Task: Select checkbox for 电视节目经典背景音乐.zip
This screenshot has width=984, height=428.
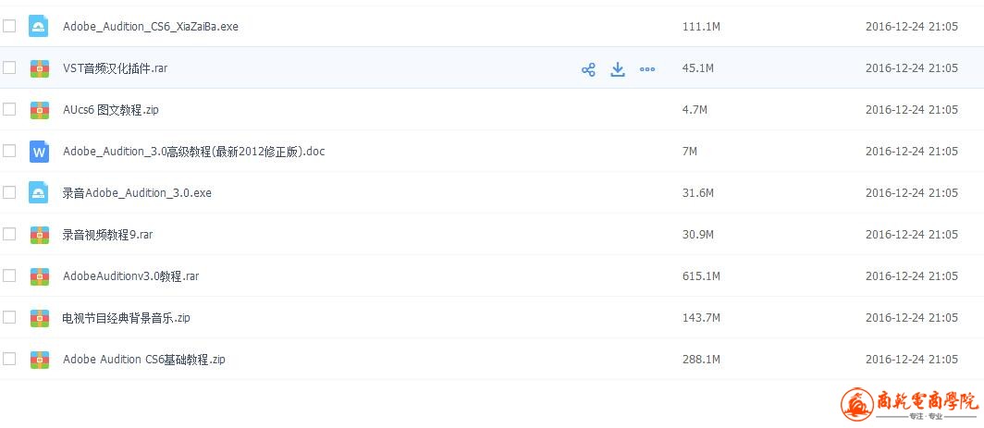Action: point(9,318)
